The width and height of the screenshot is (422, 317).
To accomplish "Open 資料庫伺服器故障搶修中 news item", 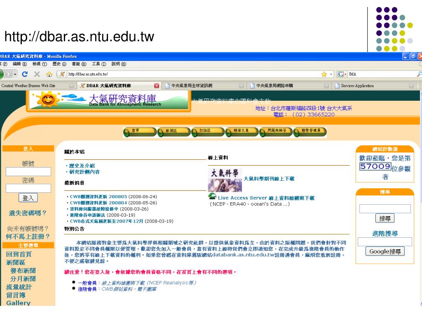I will [94, 209].
